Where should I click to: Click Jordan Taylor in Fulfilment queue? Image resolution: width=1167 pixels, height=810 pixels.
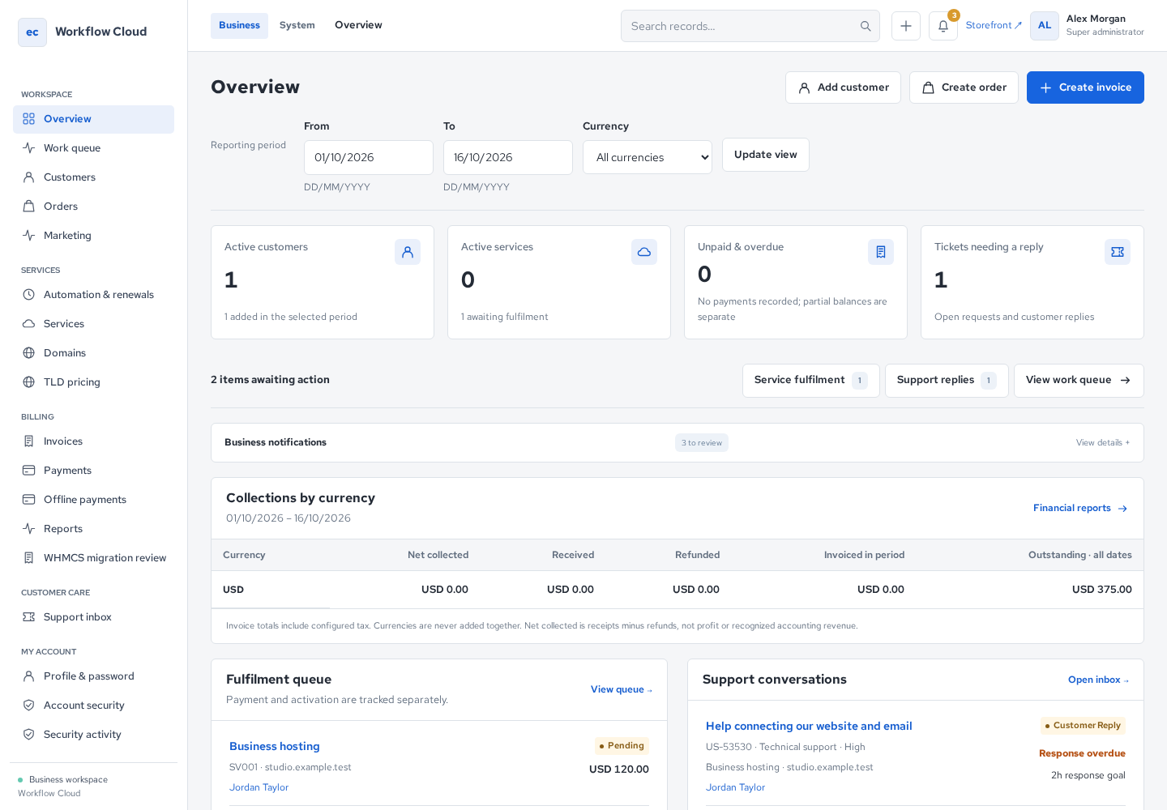259,787
